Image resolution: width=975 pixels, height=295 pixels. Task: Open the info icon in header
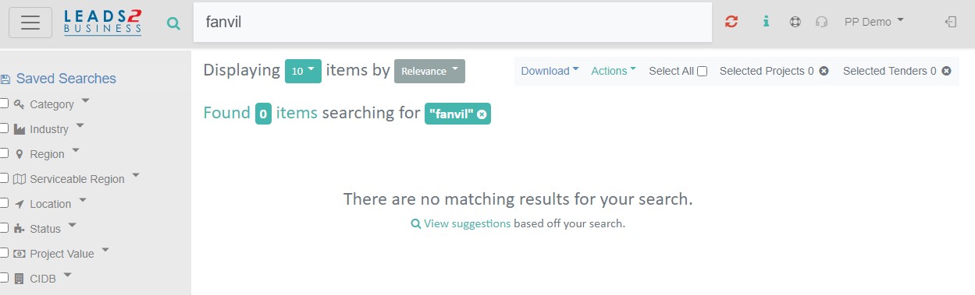coord(767,22)
